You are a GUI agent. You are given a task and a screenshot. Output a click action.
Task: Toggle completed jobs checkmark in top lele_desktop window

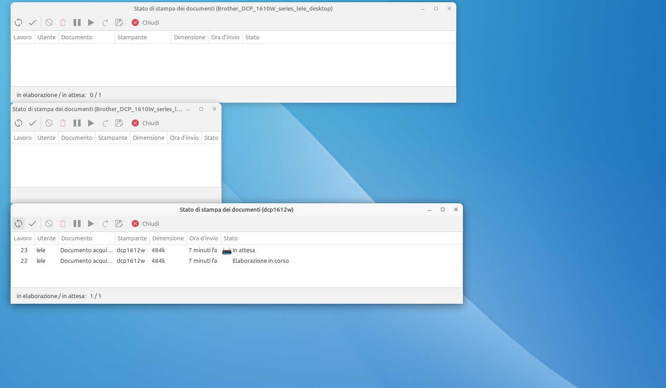pos(33,22)
